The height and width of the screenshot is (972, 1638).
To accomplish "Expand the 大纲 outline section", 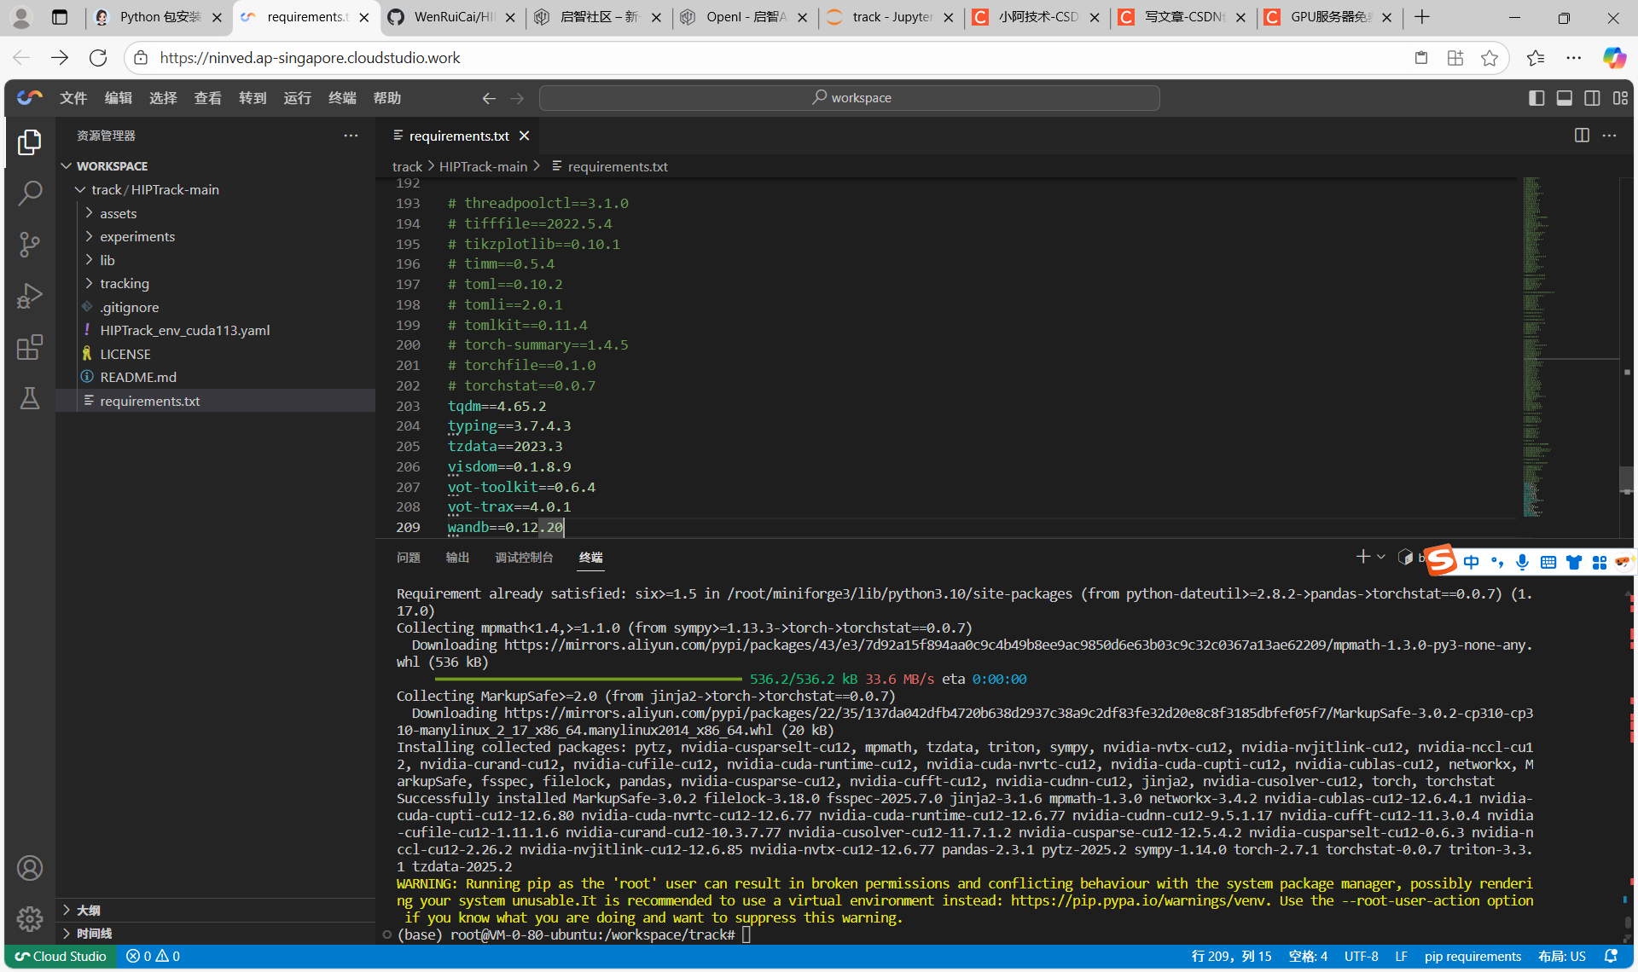I will [x=88, y=910].
